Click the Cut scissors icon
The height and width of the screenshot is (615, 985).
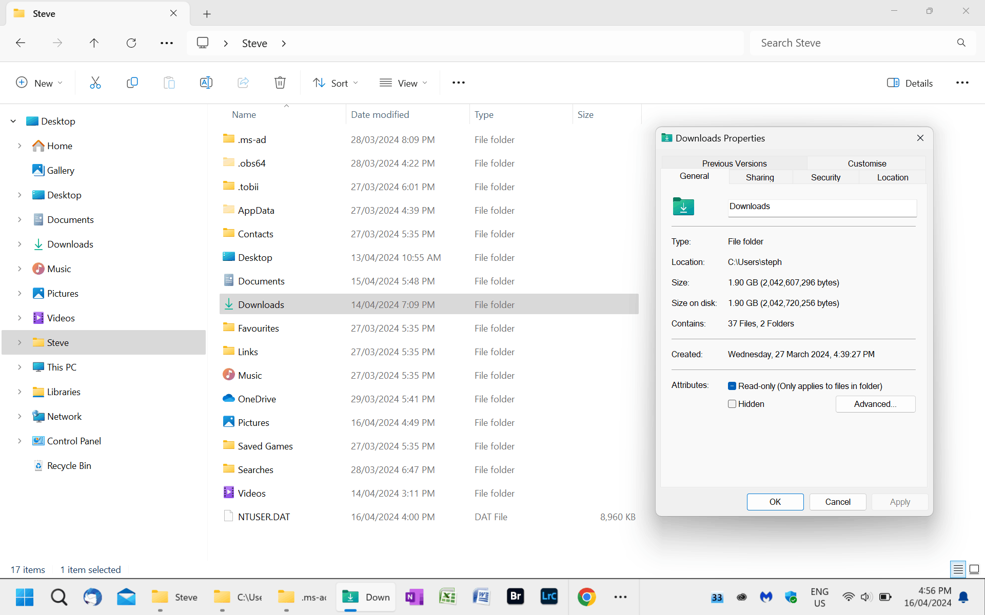pos(95,83)
